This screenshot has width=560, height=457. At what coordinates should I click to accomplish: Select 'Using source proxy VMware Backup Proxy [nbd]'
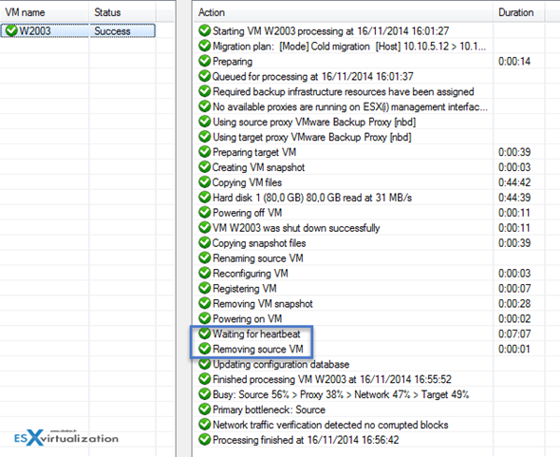coord(314,122)
